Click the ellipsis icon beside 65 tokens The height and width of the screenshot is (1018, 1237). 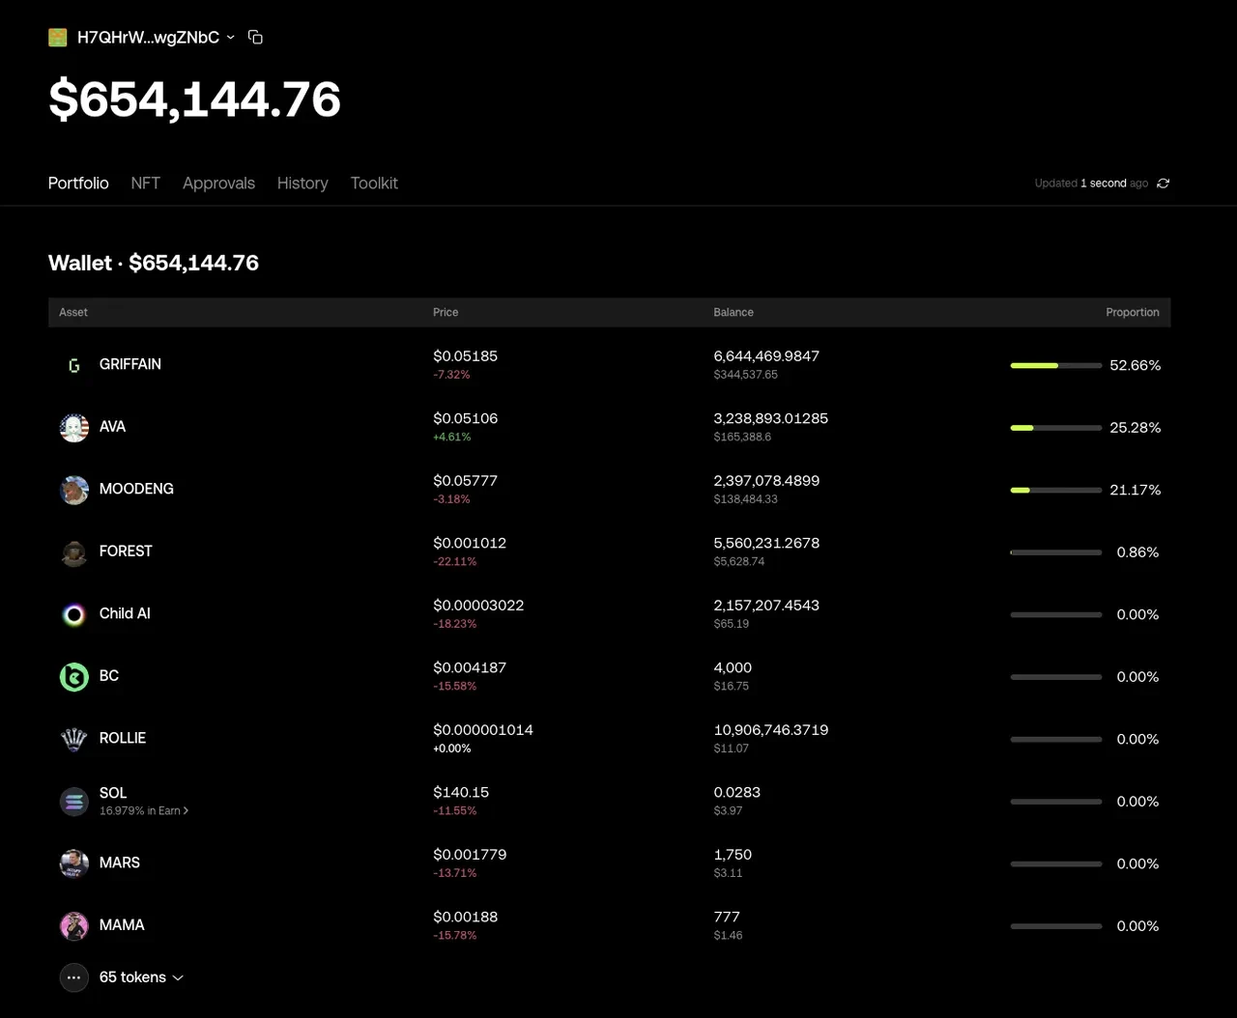74,977
